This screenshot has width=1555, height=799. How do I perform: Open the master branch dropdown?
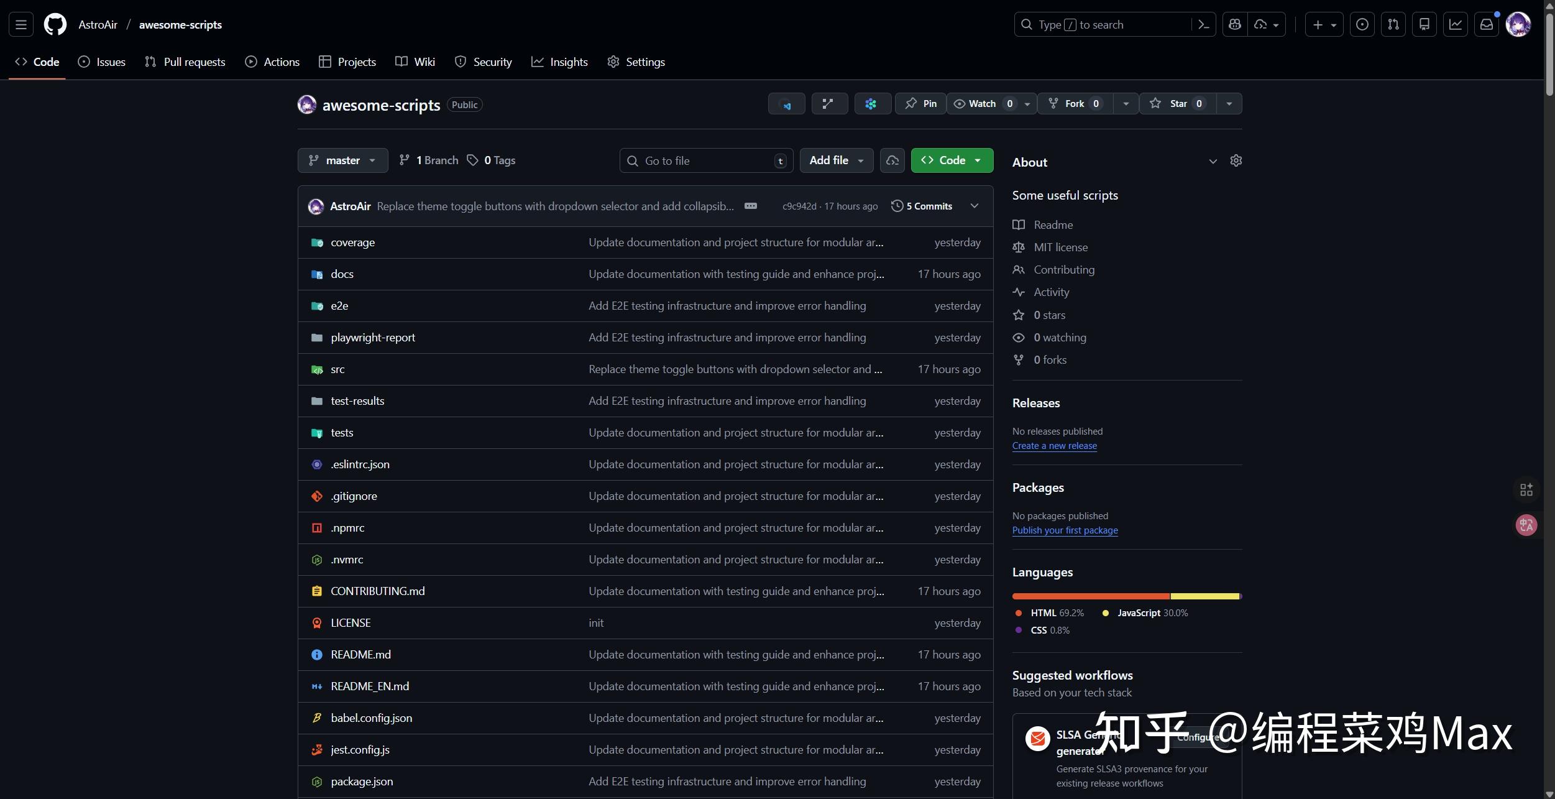pyautogui.click(x=342, y=160)
